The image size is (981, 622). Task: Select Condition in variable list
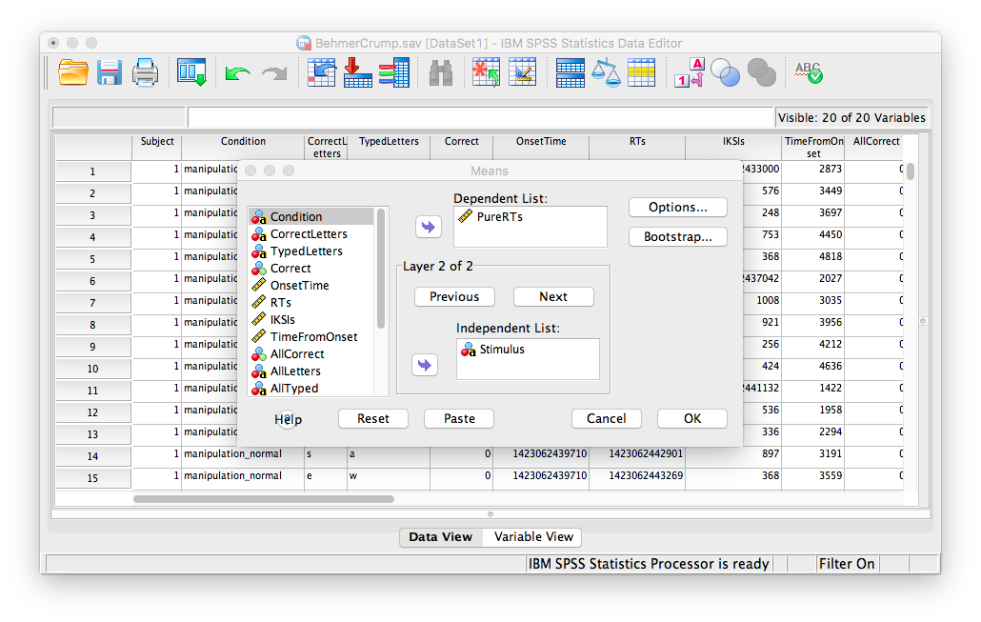point(310,216)
